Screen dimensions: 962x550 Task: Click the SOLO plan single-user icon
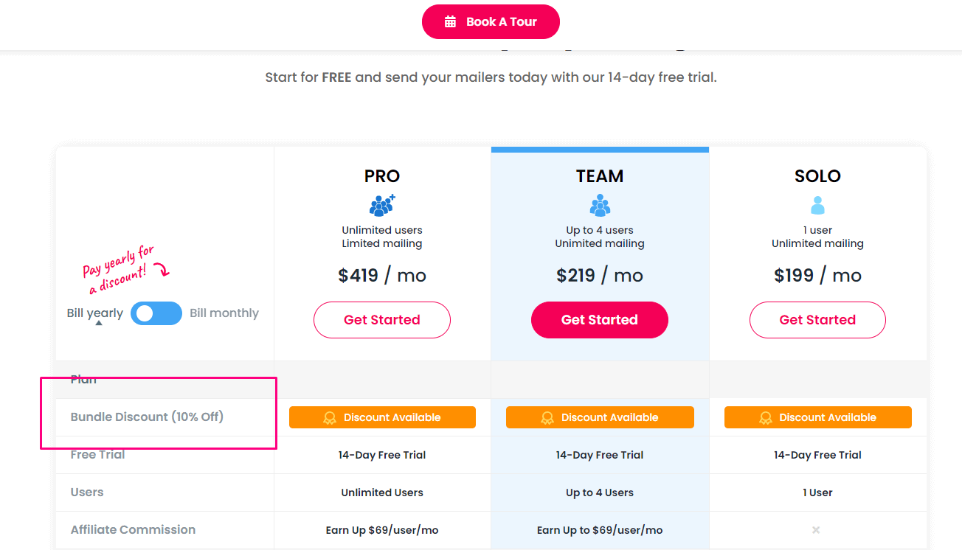point(817,205)
